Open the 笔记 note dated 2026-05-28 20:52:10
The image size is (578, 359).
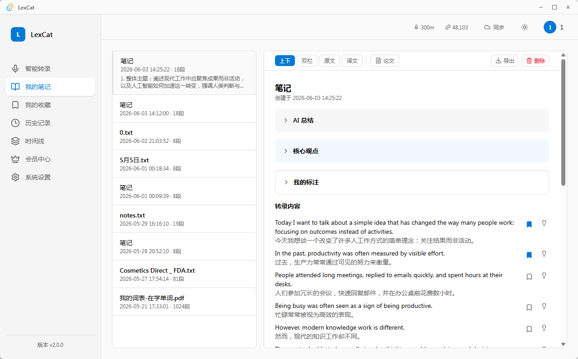pos(184,246)
